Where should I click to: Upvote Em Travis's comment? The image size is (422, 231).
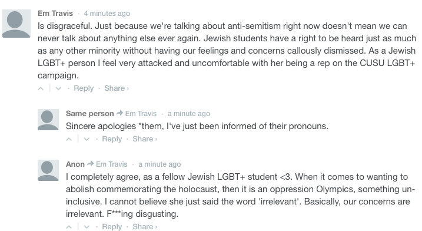pyautogui.click(x=41, y=88)
